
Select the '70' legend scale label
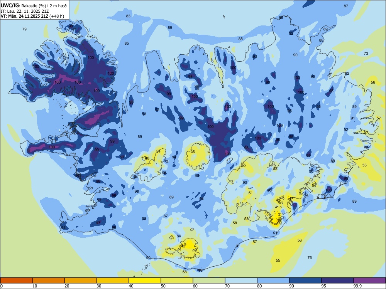[227, 286]
